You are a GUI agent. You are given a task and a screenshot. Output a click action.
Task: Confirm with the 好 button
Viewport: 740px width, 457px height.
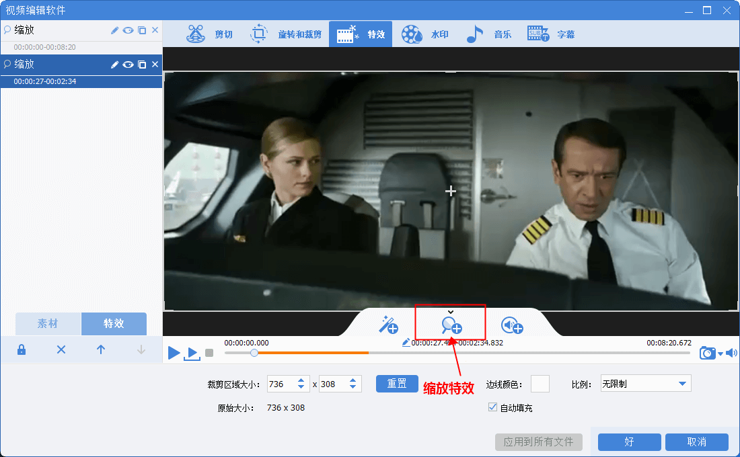[x=629, y=442]
